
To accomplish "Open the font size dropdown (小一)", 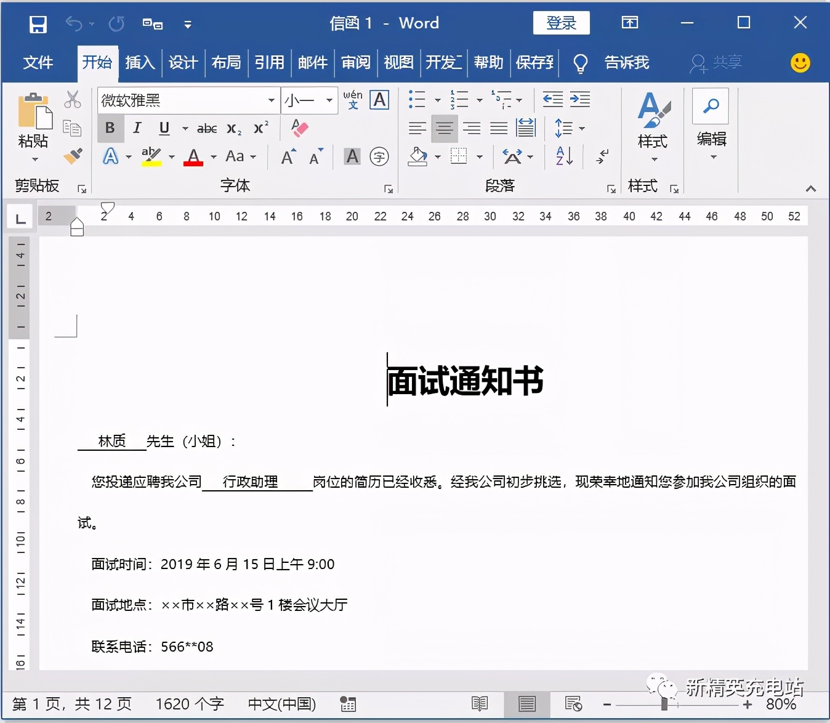I will pyautogui.click(x=330, y=100).
